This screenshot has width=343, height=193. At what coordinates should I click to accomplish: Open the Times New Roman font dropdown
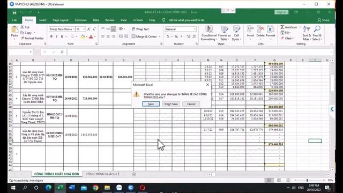74,29
